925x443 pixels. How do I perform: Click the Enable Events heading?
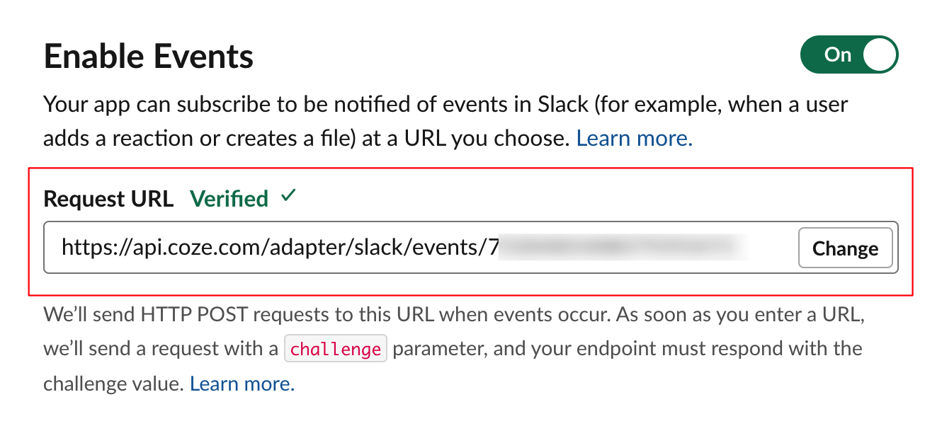(149, 56)
